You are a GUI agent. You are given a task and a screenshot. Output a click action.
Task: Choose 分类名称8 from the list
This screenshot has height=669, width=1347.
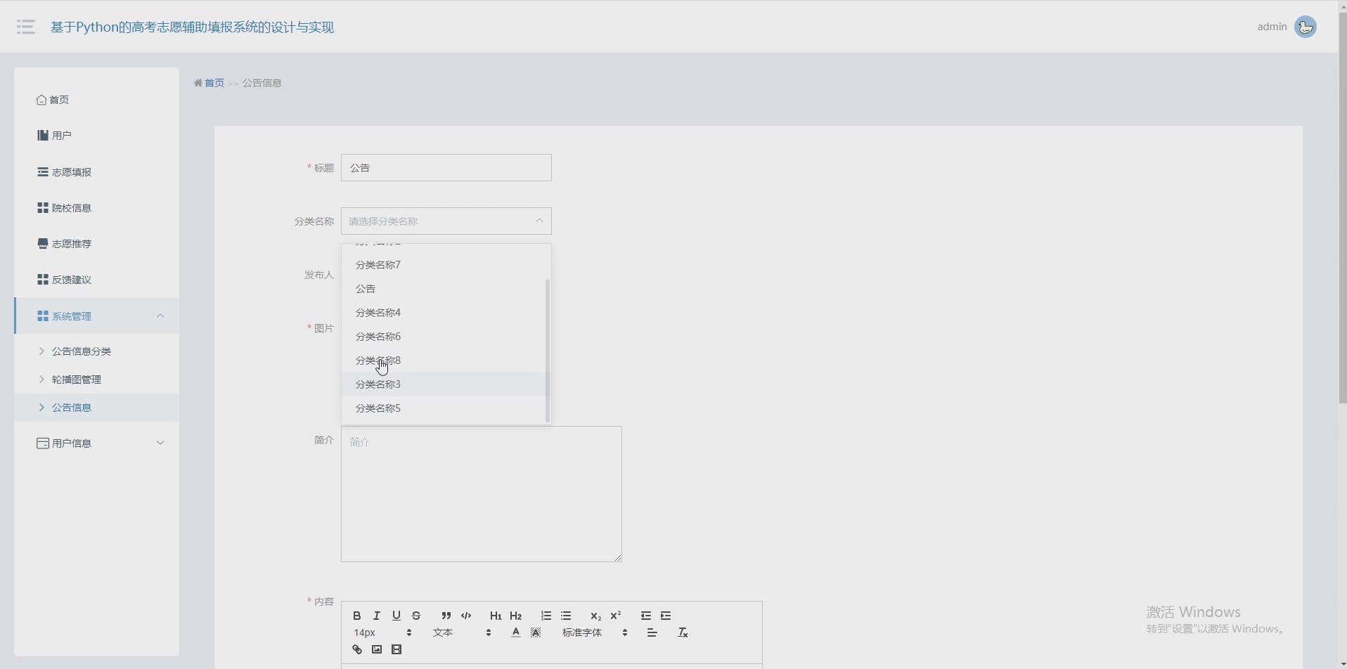click(444, 361)
